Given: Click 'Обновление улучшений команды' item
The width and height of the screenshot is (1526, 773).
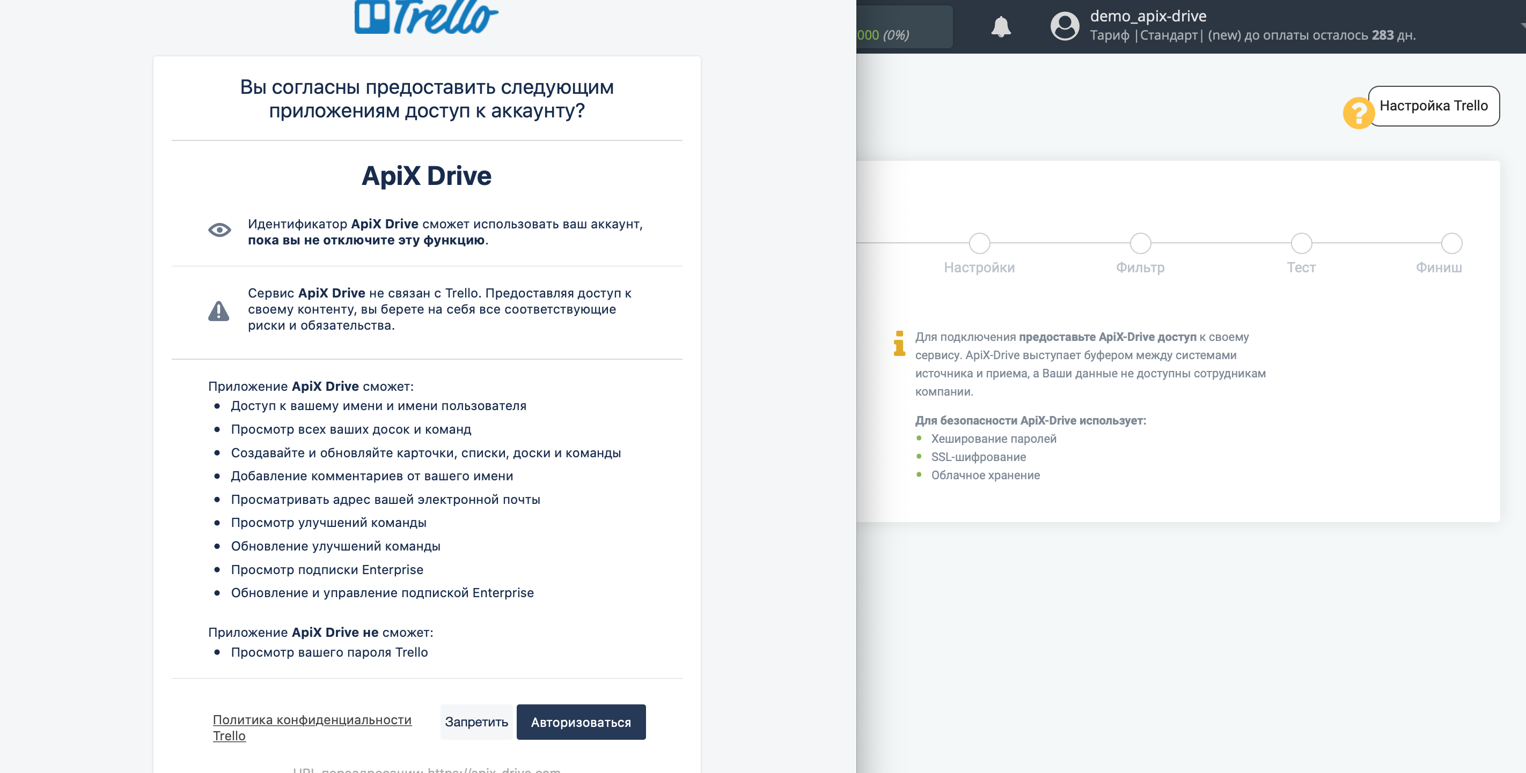Looking at the screenshot, I should coord(336,546).
